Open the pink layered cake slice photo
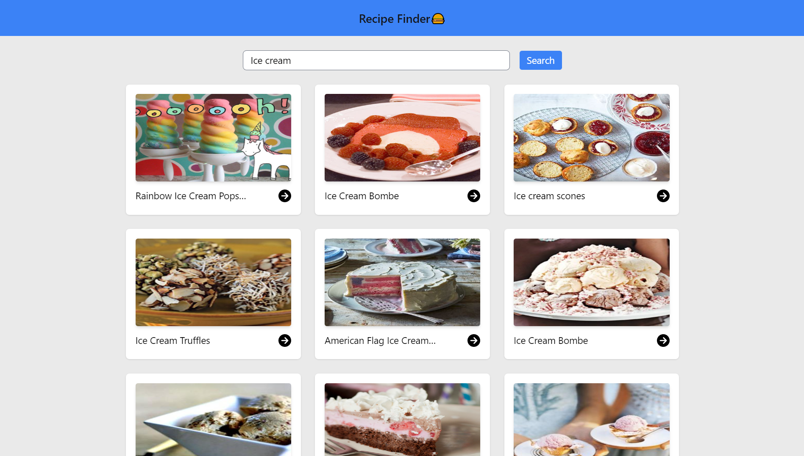 tap(402, 420)
